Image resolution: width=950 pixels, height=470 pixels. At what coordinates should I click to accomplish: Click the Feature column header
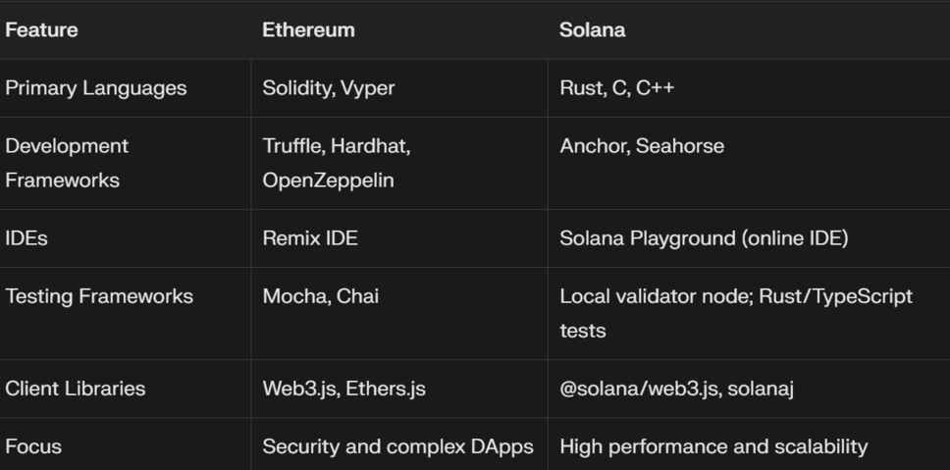pyautogui.click(x=42, y=30)
